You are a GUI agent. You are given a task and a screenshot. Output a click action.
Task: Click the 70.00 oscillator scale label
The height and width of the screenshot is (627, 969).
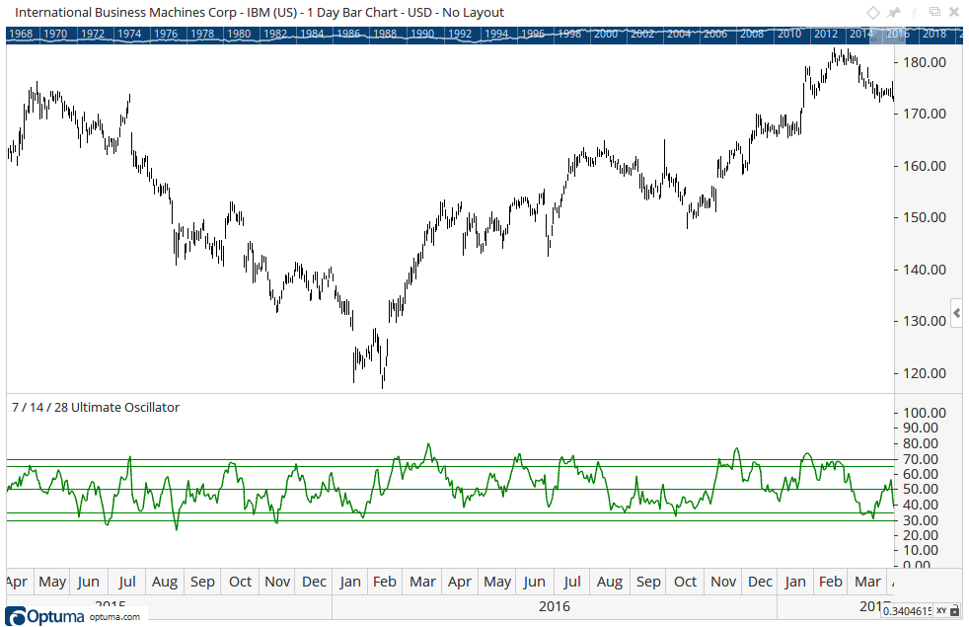921,459
